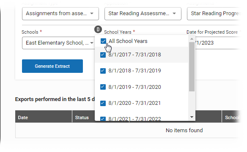This screenshot has height=152, width=247.
Task: Toggle the 8/1/2018 - 7/31/2019 checkbox
Action: 103,71
